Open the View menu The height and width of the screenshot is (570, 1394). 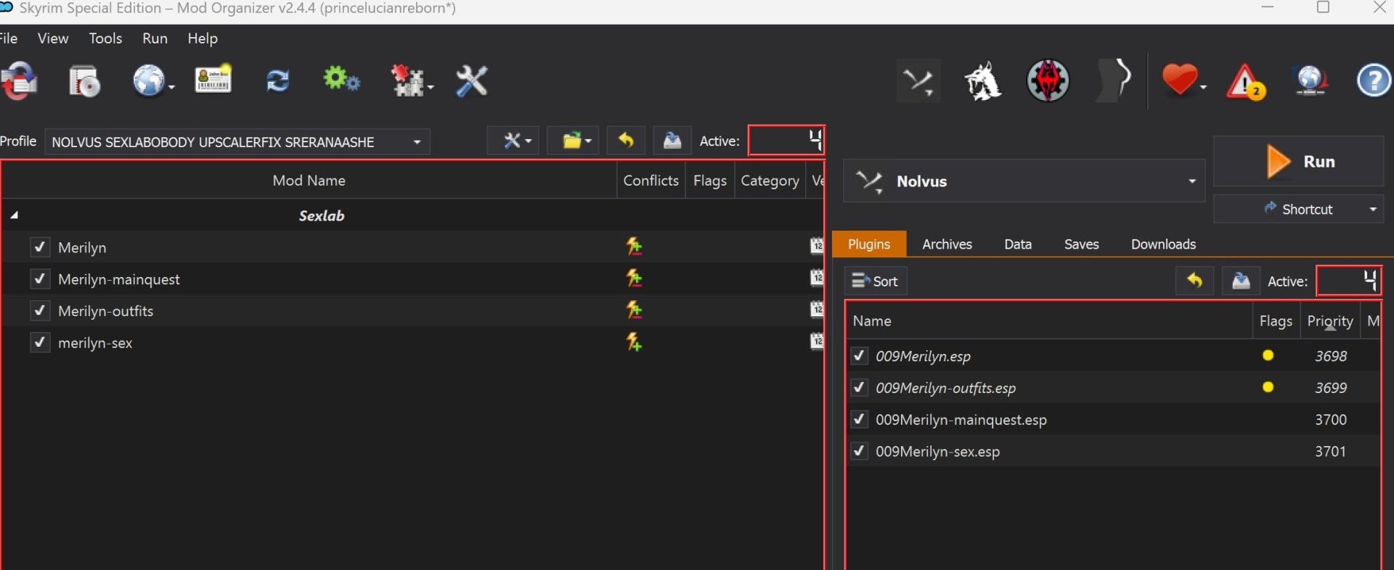pos(53,38)
